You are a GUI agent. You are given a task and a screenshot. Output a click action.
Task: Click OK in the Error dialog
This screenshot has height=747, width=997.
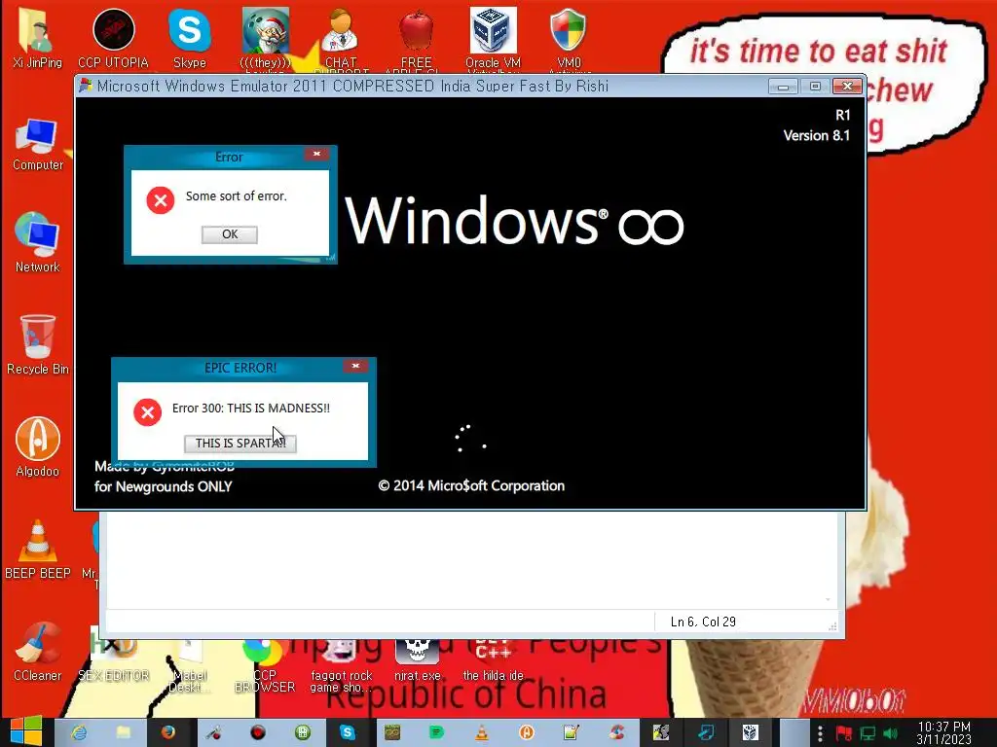pyautogui.click(x=230, y=234)
